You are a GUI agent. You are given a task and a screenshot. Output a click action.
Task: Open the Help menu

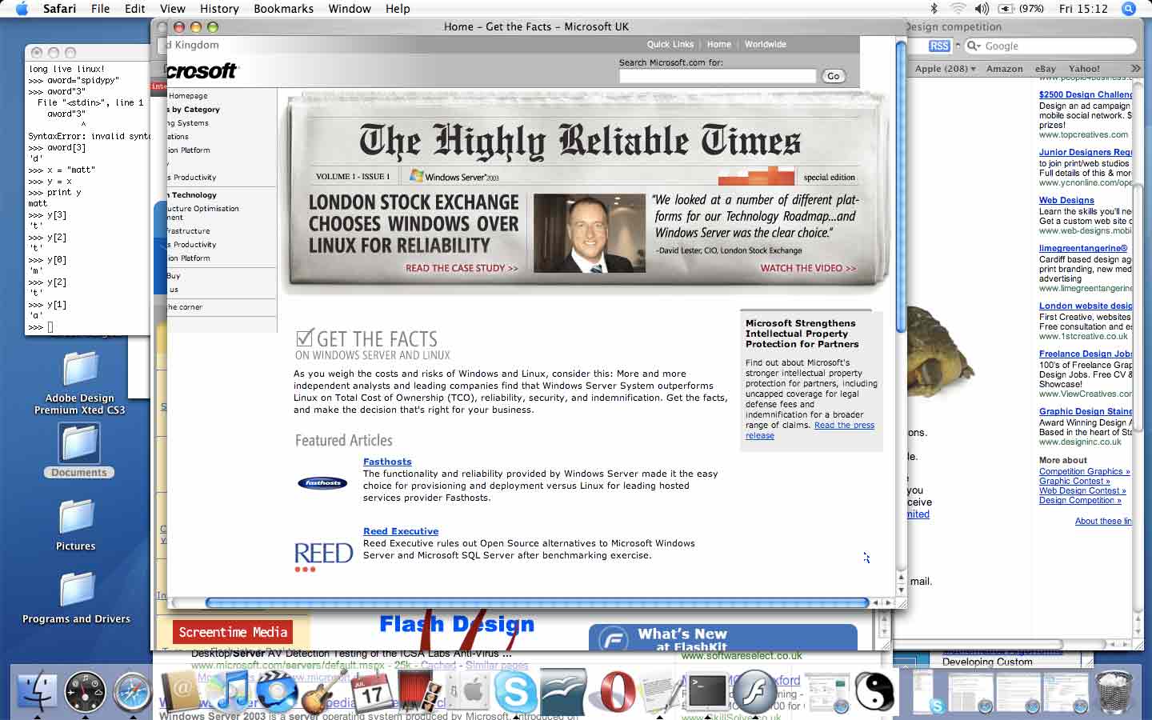(398, 9)
